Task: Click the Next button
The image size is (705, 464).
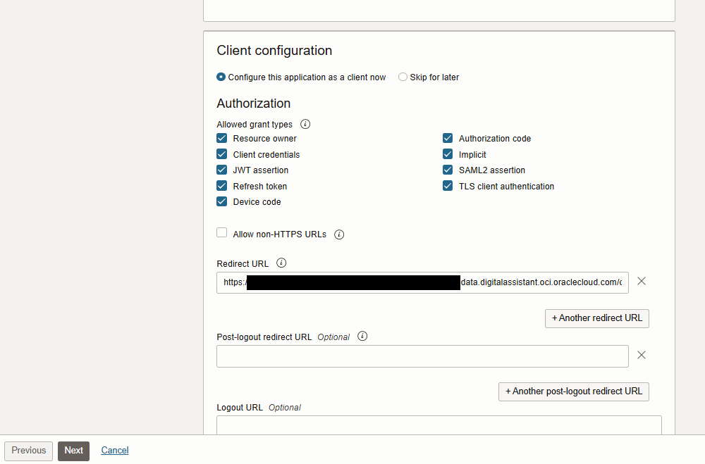Action: pyautogui.click(x=73, y=451)
